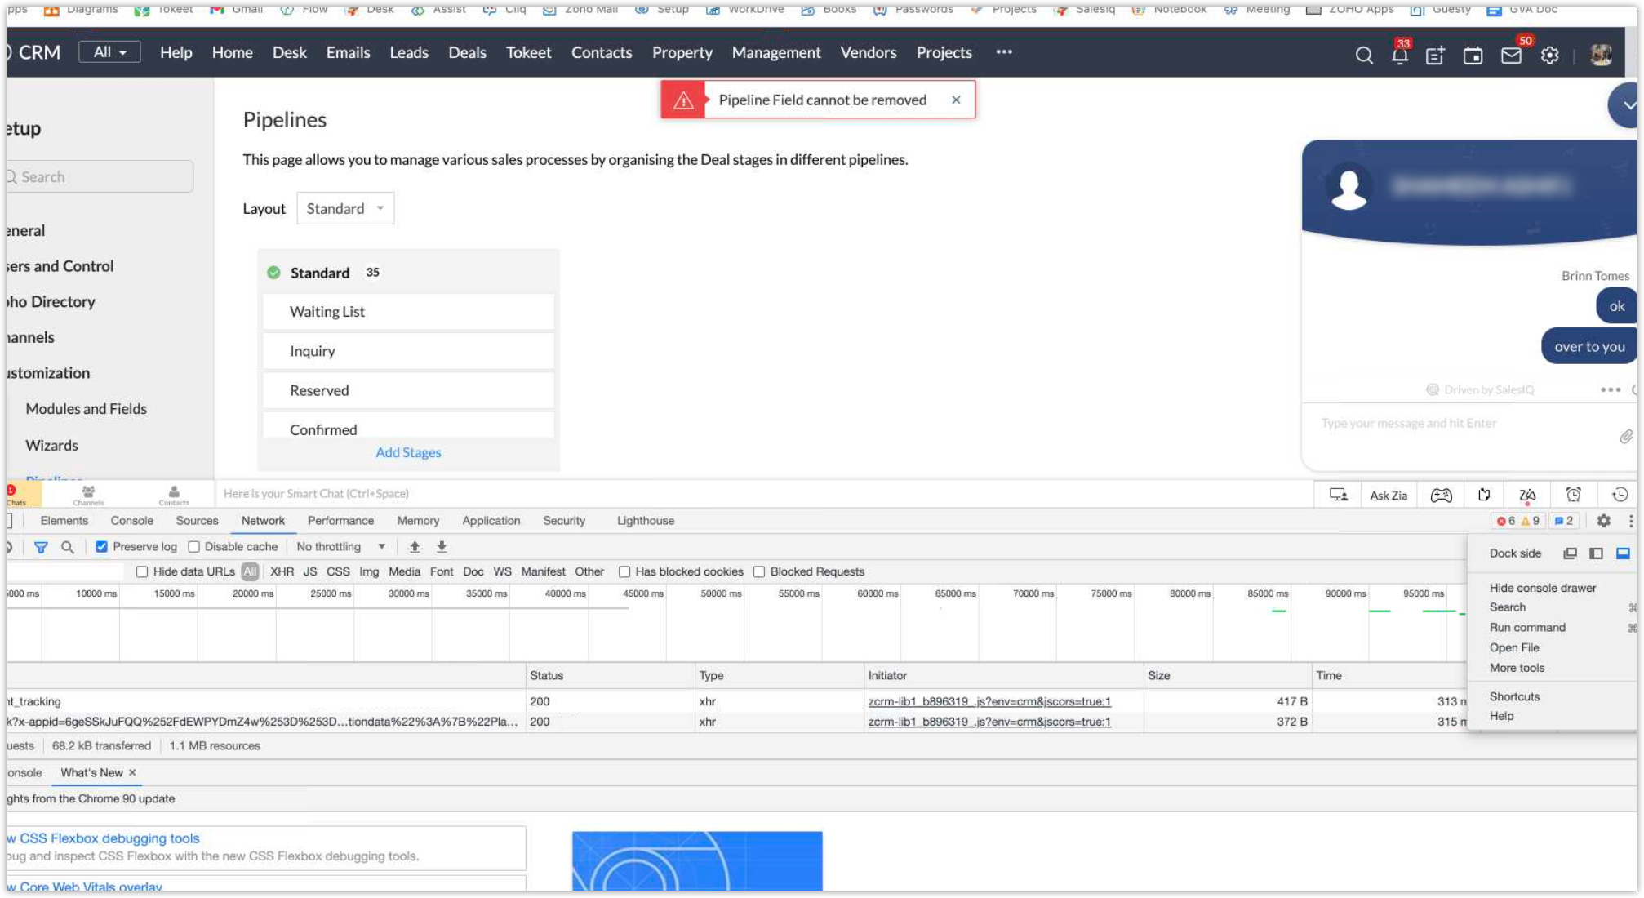Screen dimensions: 1644x898
Task: Open notifications bell icon
Action: 1399,55
